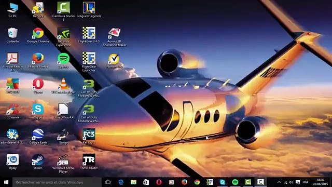The height and width of the screenshot is (187, 332).
Task: Select the Norton desktop shortcut
Action: point(114,60)
